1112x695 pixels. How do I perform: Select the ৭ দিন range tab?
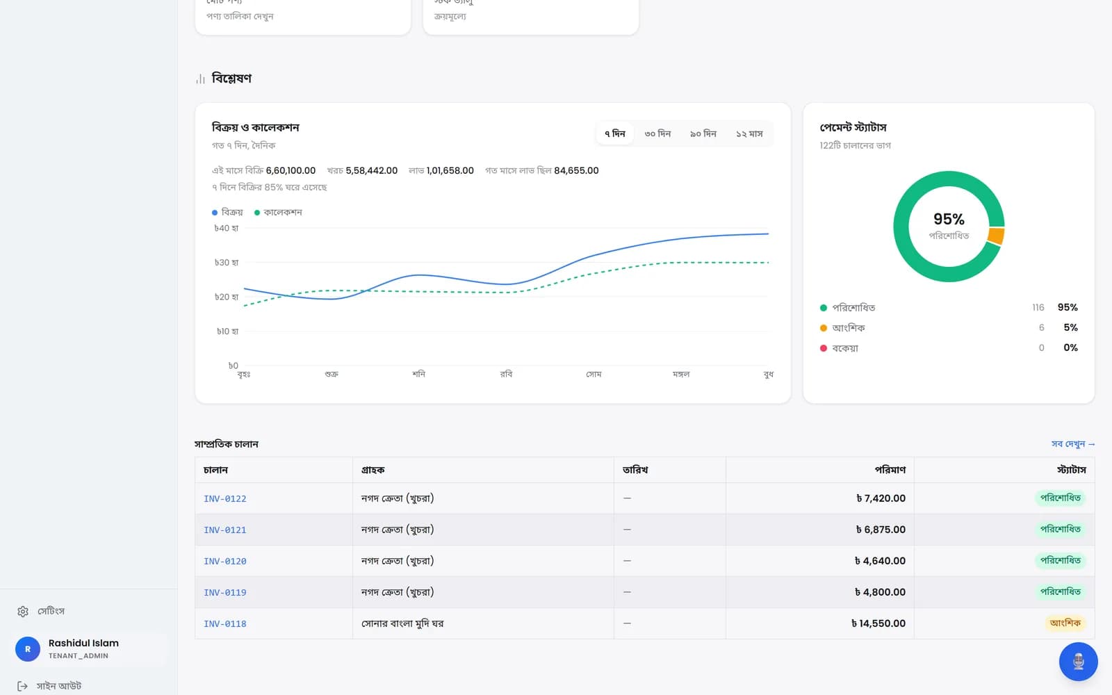[x=615, y=133]
